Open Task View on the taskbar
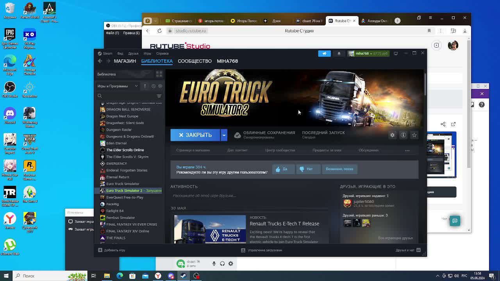 [x=94, y=276]
